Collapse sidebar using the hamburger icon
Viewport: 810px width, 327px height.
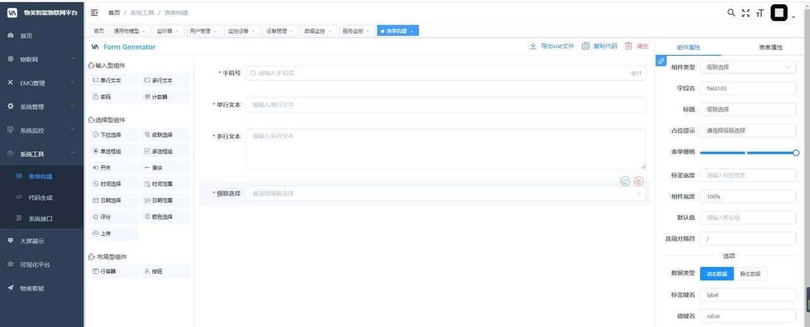click(x=94, y=13)
